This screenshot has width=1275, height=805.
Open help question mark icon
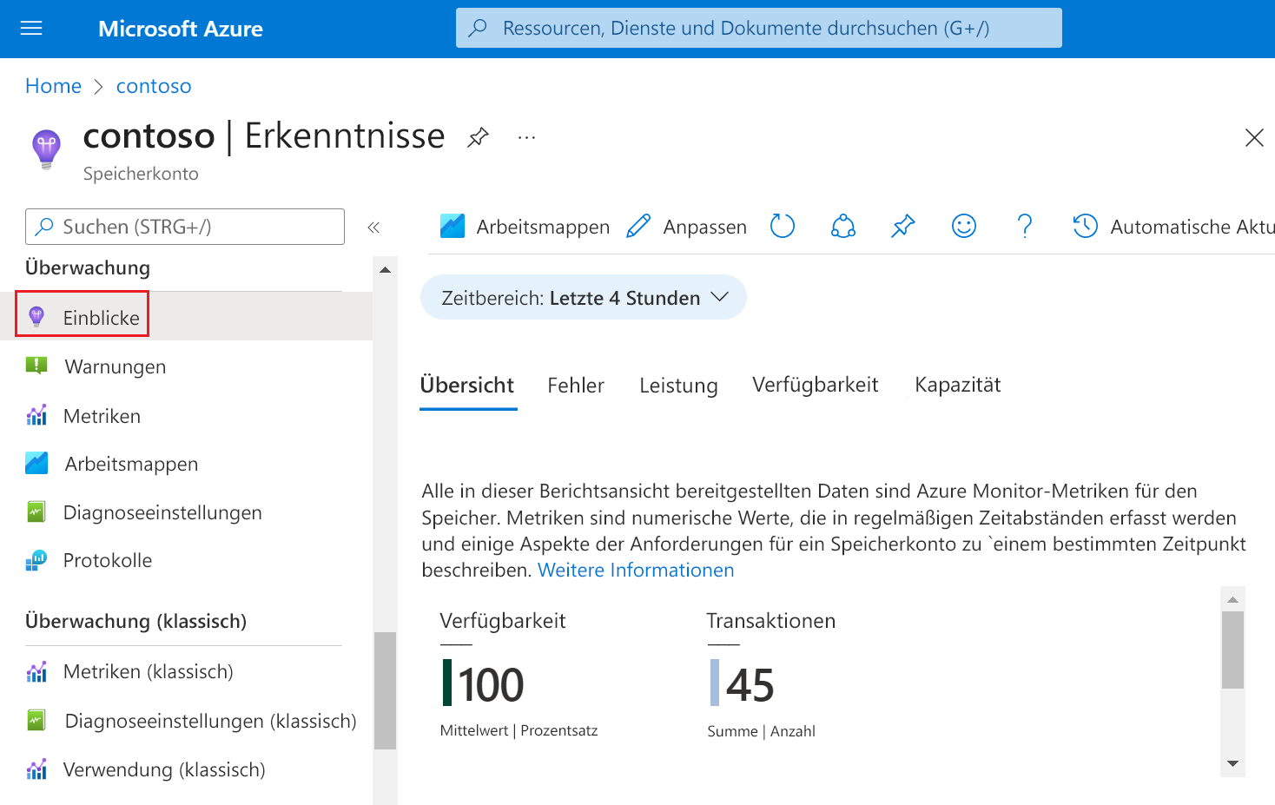(x=1025, y=227)
